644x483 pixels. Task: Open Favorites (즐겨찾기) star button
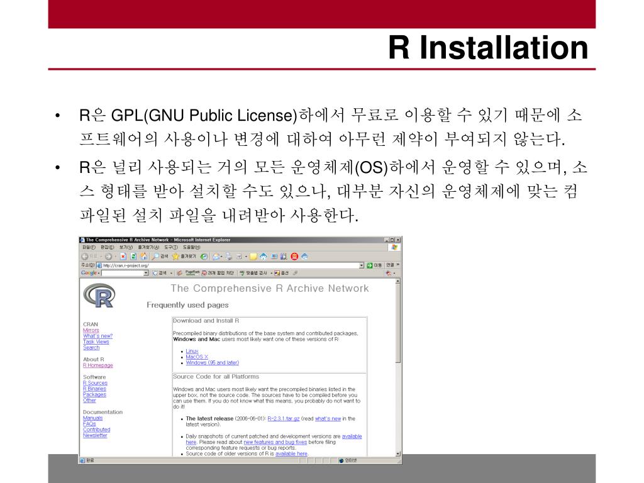point(184,257)
